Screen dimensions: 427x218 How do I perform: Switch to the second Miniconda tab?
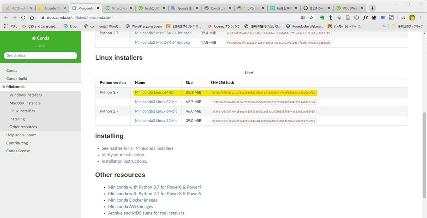(118, 8)
